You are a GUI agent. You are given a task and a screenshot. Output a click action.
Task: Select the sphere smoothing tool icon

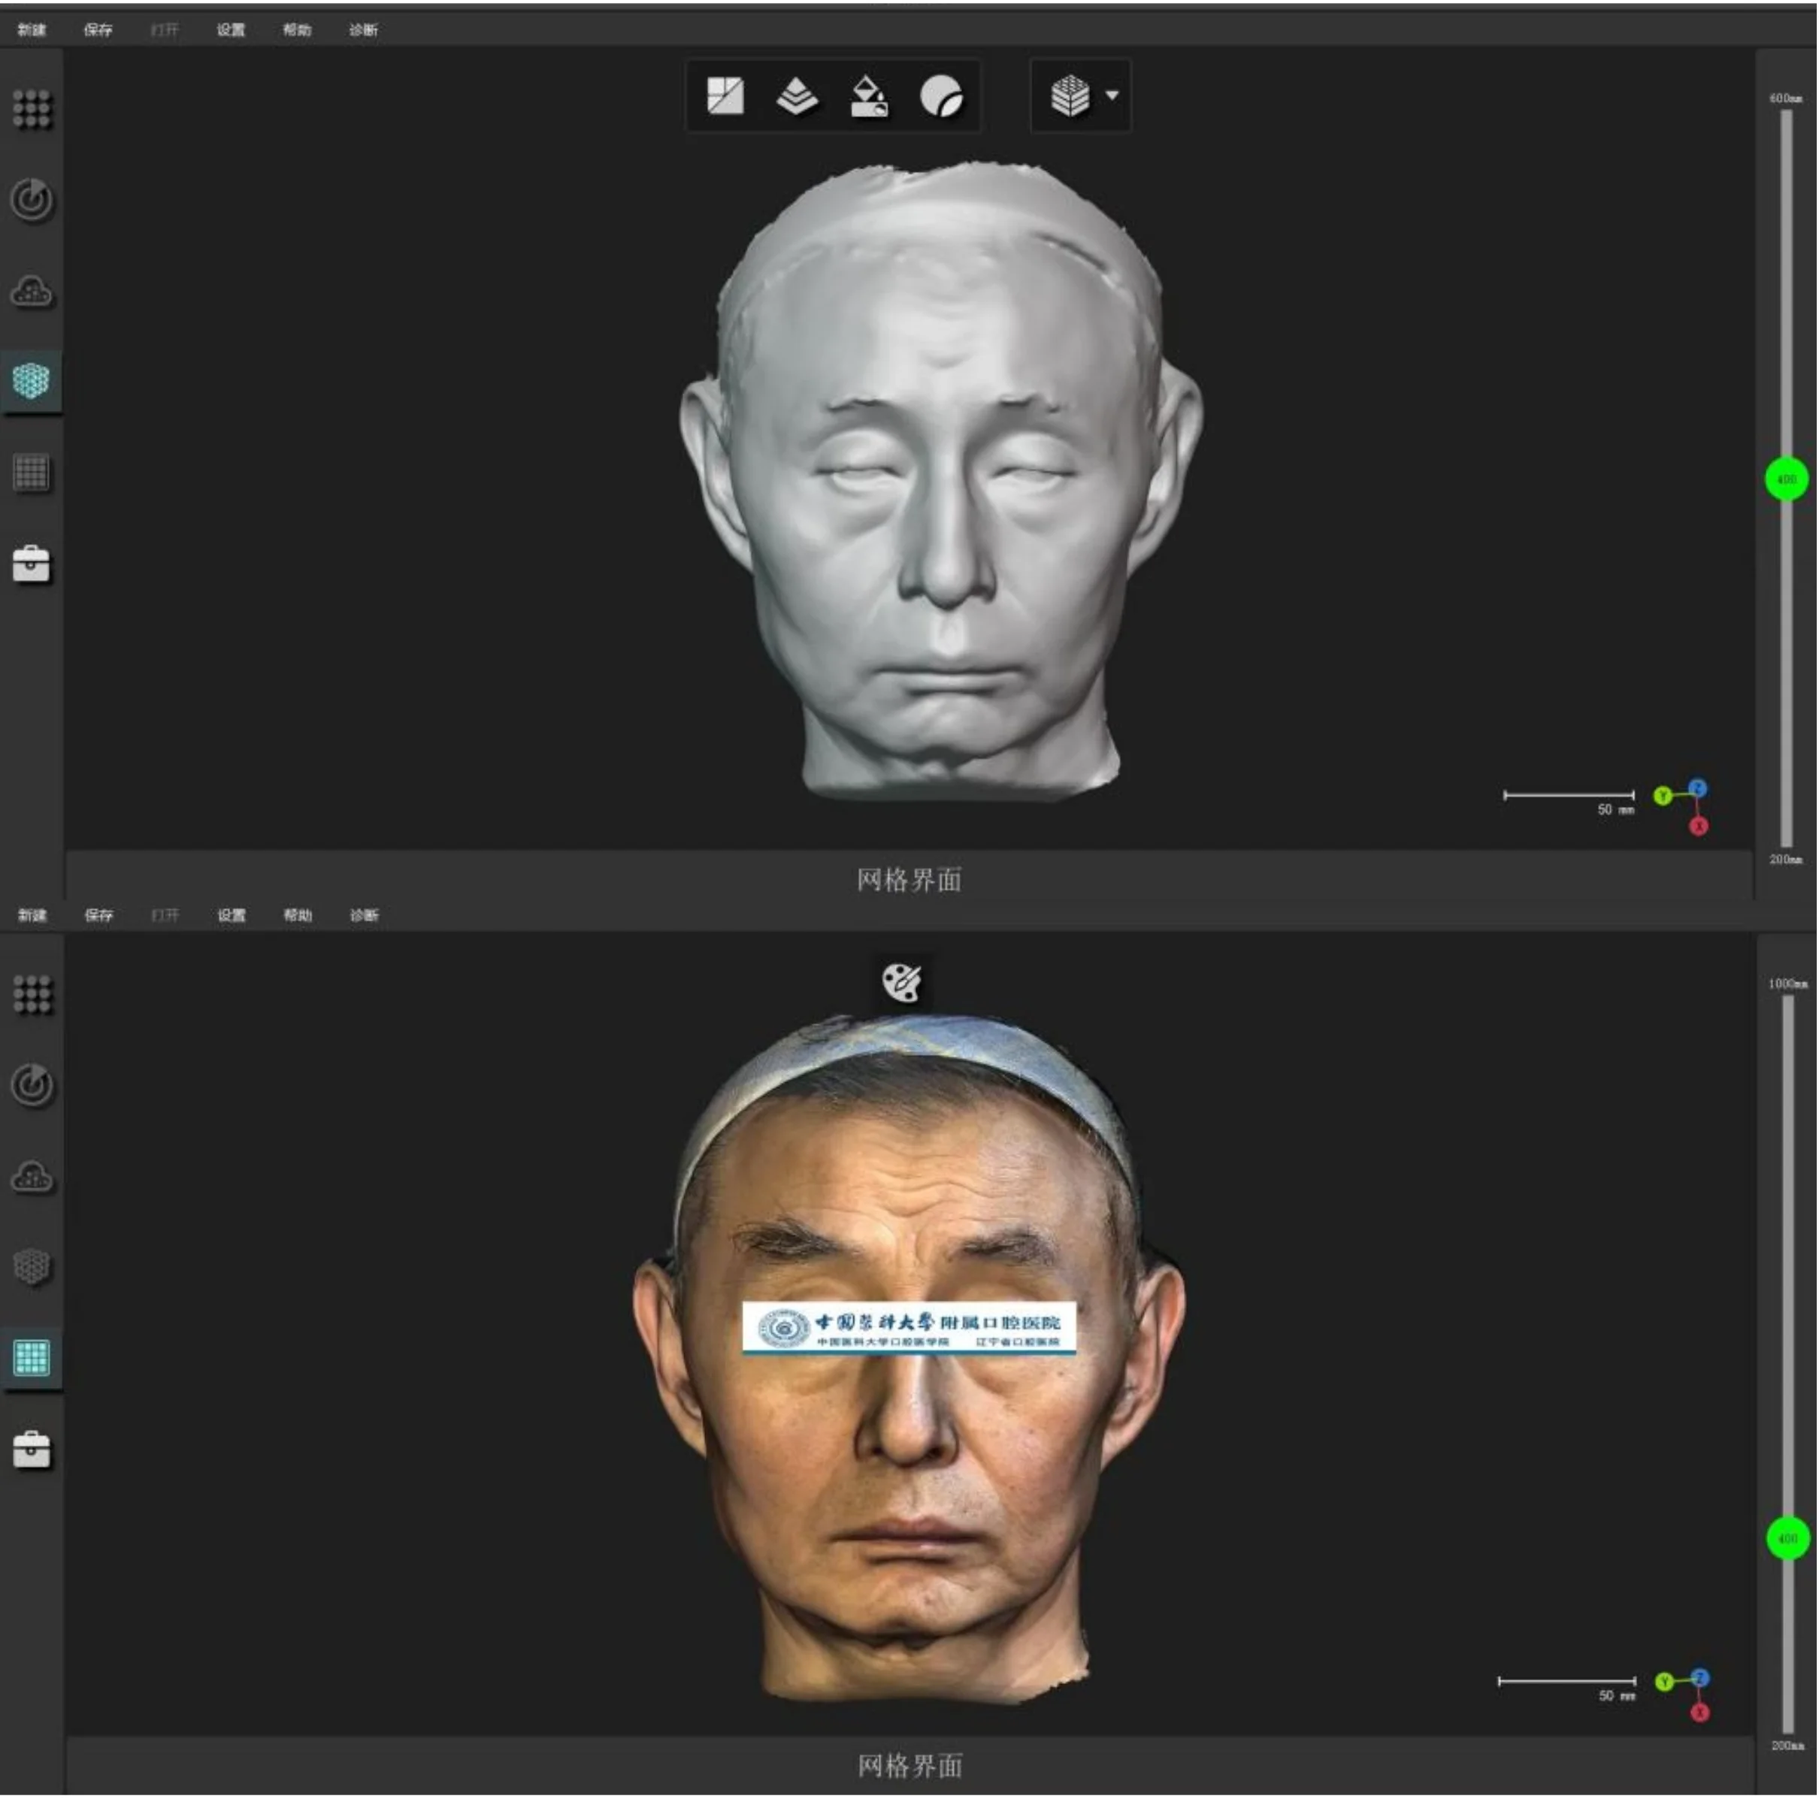(x=940, y=95)
